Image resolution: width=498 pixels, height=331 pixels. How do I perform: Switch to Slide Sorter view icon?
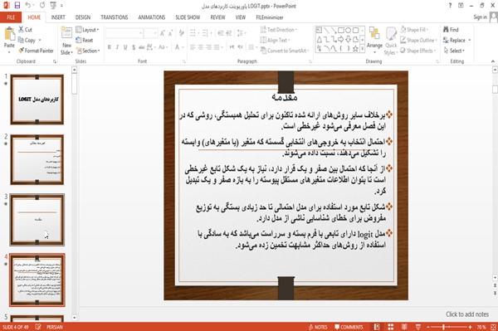point(390,327)
